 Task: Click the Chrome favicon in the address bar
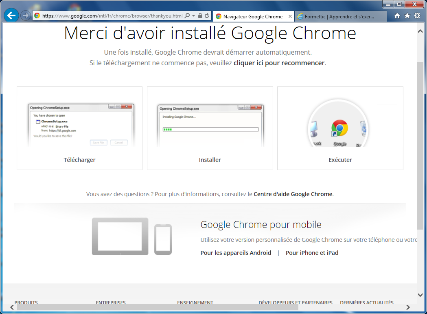coord(37,16)
